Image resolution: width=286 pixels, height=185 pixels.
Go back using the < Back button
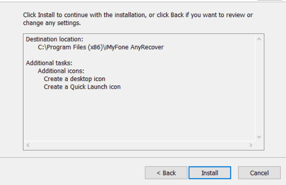[x=166, y=173]
